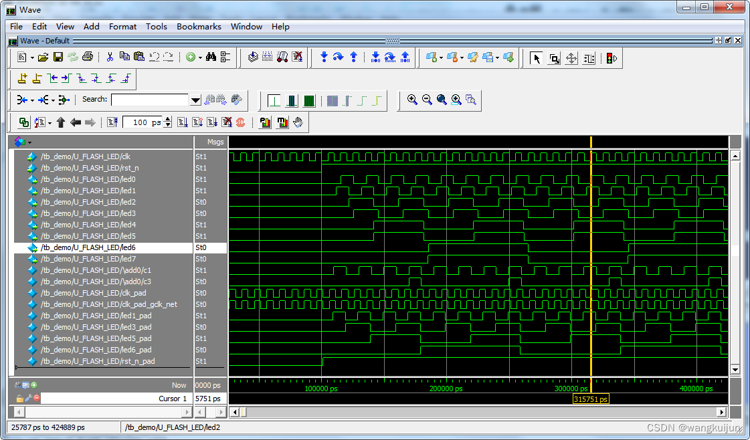Activate the Stop traffic-light icon
The width and height of the screenshot is (750, 440).
pos(610,58)
